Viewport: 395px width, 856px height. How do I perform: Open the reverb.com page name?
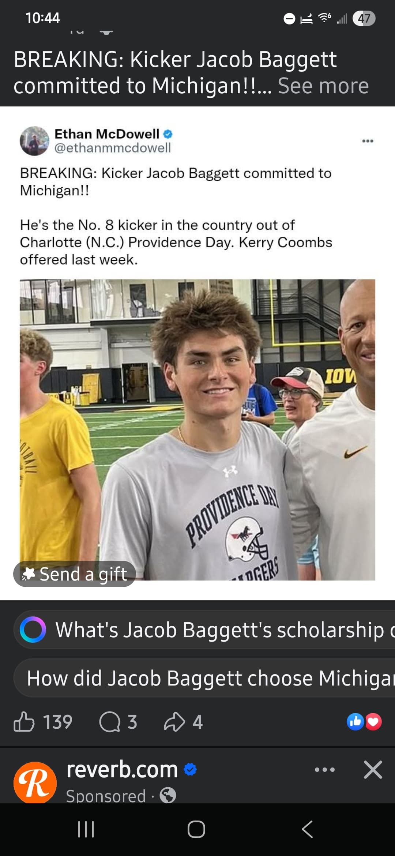click(x=122, y=770)
